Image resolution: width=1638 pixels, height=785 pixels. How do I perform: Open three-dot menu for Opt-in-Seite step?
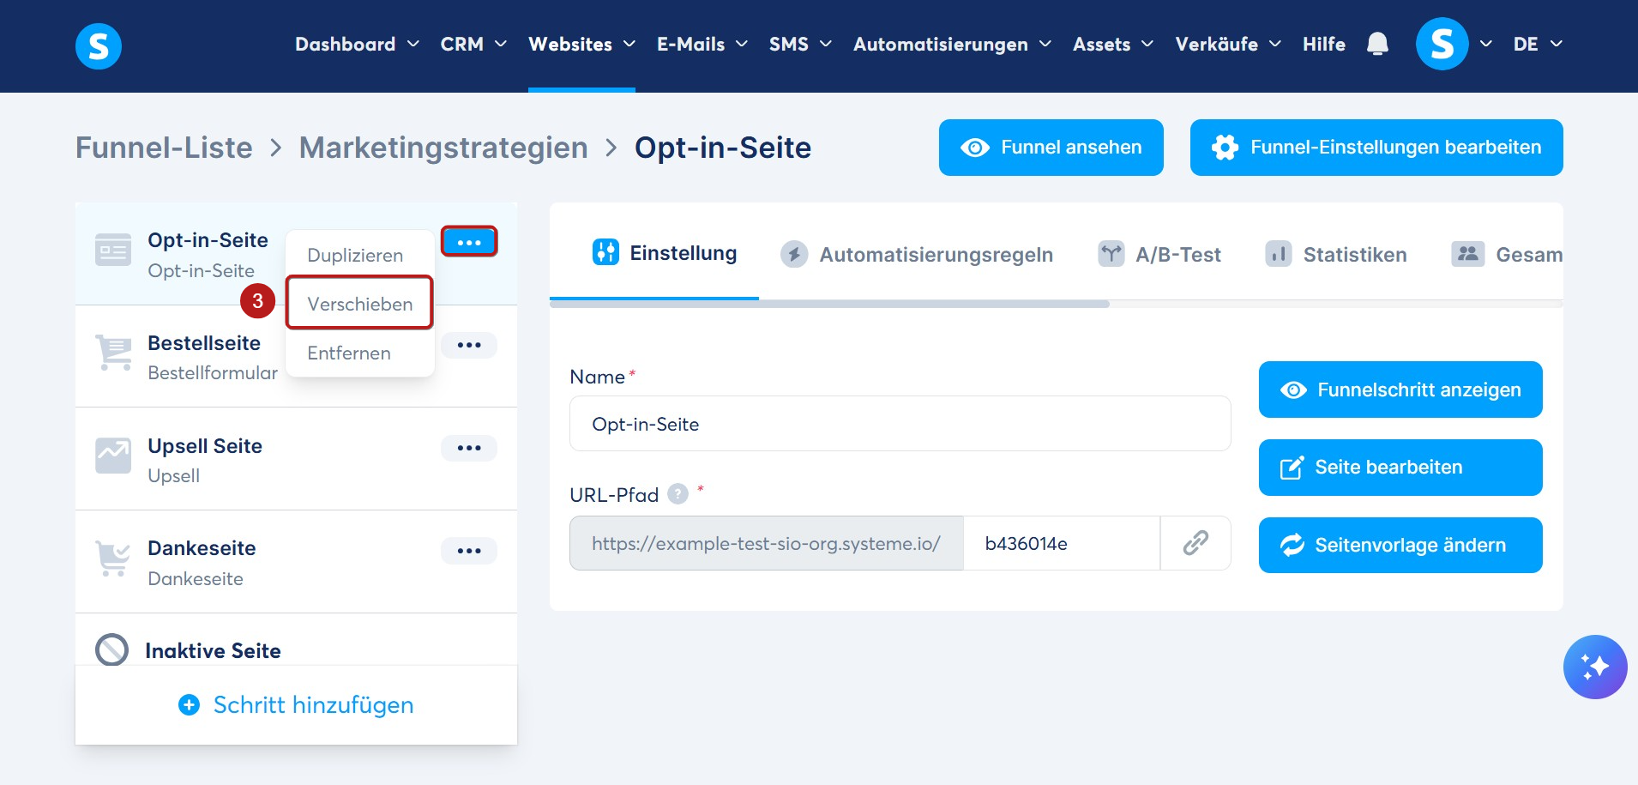tap(469, 242)
